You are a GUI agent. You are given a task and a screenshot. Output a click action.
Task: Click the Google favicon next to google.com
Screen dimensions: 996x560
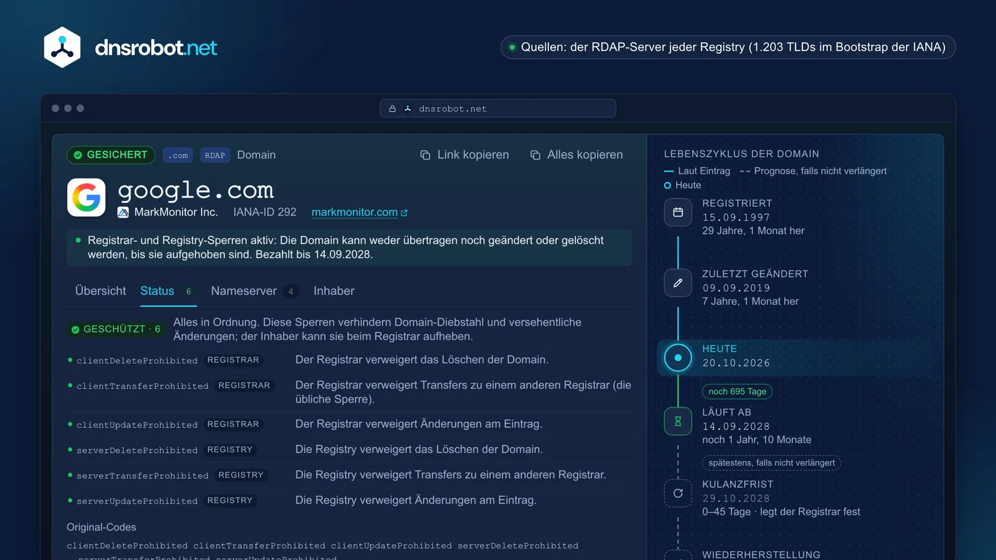click(x=87, y=198)
